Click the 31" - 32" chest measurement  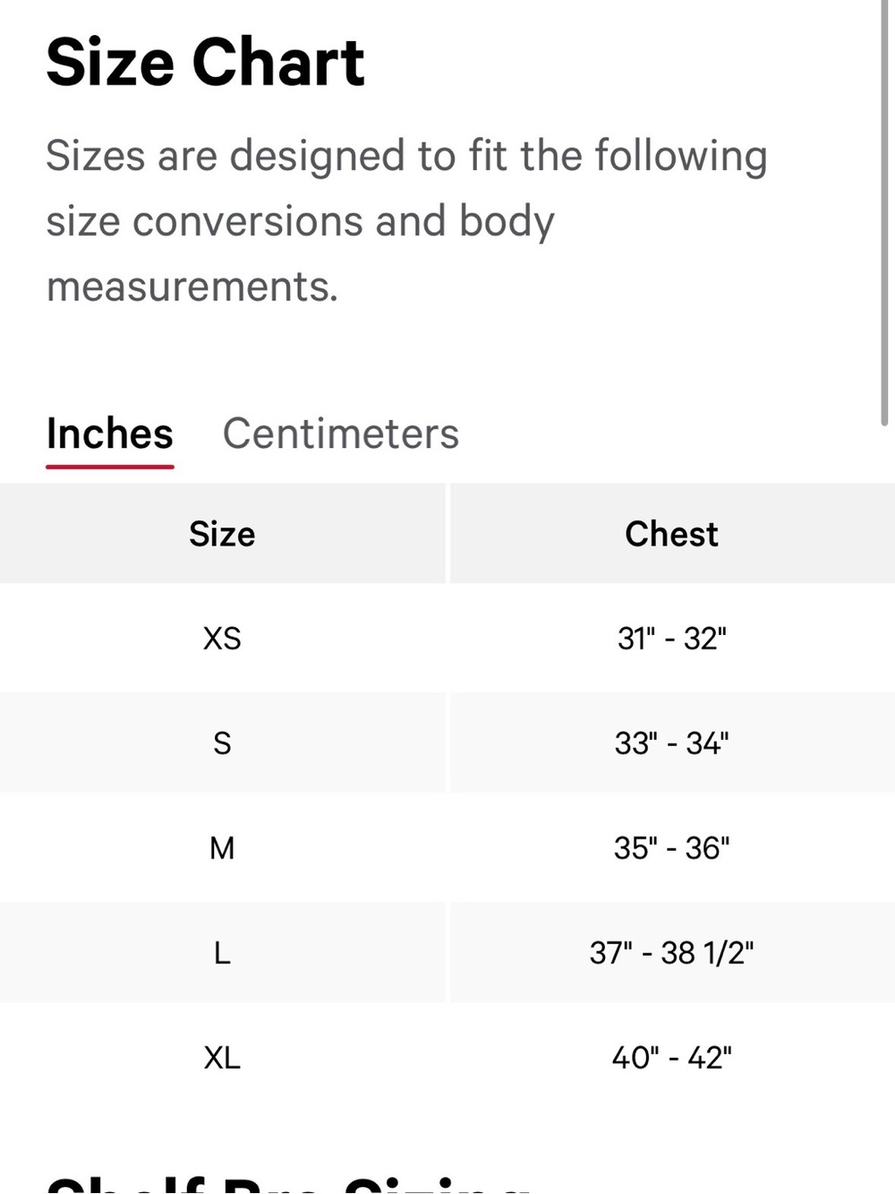[671, 639]
